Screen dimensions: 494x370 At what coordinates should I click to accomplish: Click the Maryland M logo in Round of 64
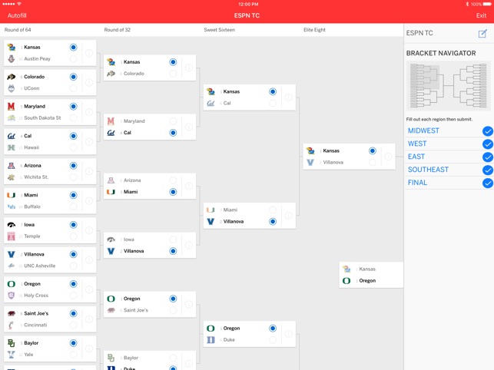[12, 107]
